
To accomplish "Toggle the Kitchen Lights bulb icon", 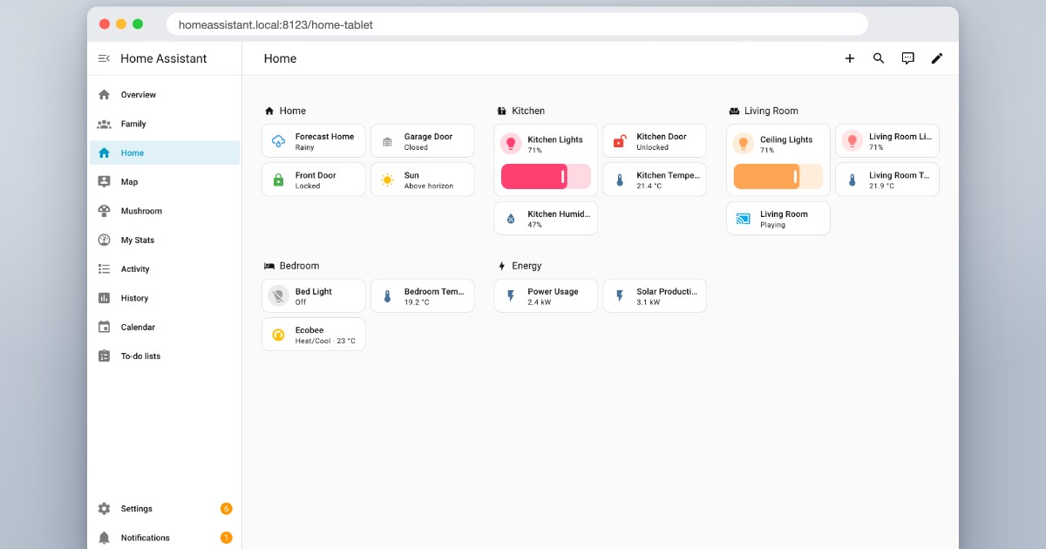I will coord(511,144).
